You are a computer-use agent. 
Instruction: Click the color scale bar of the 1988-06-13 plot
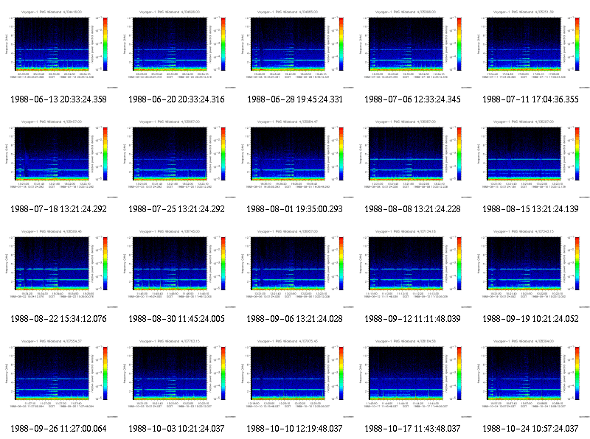105,44
